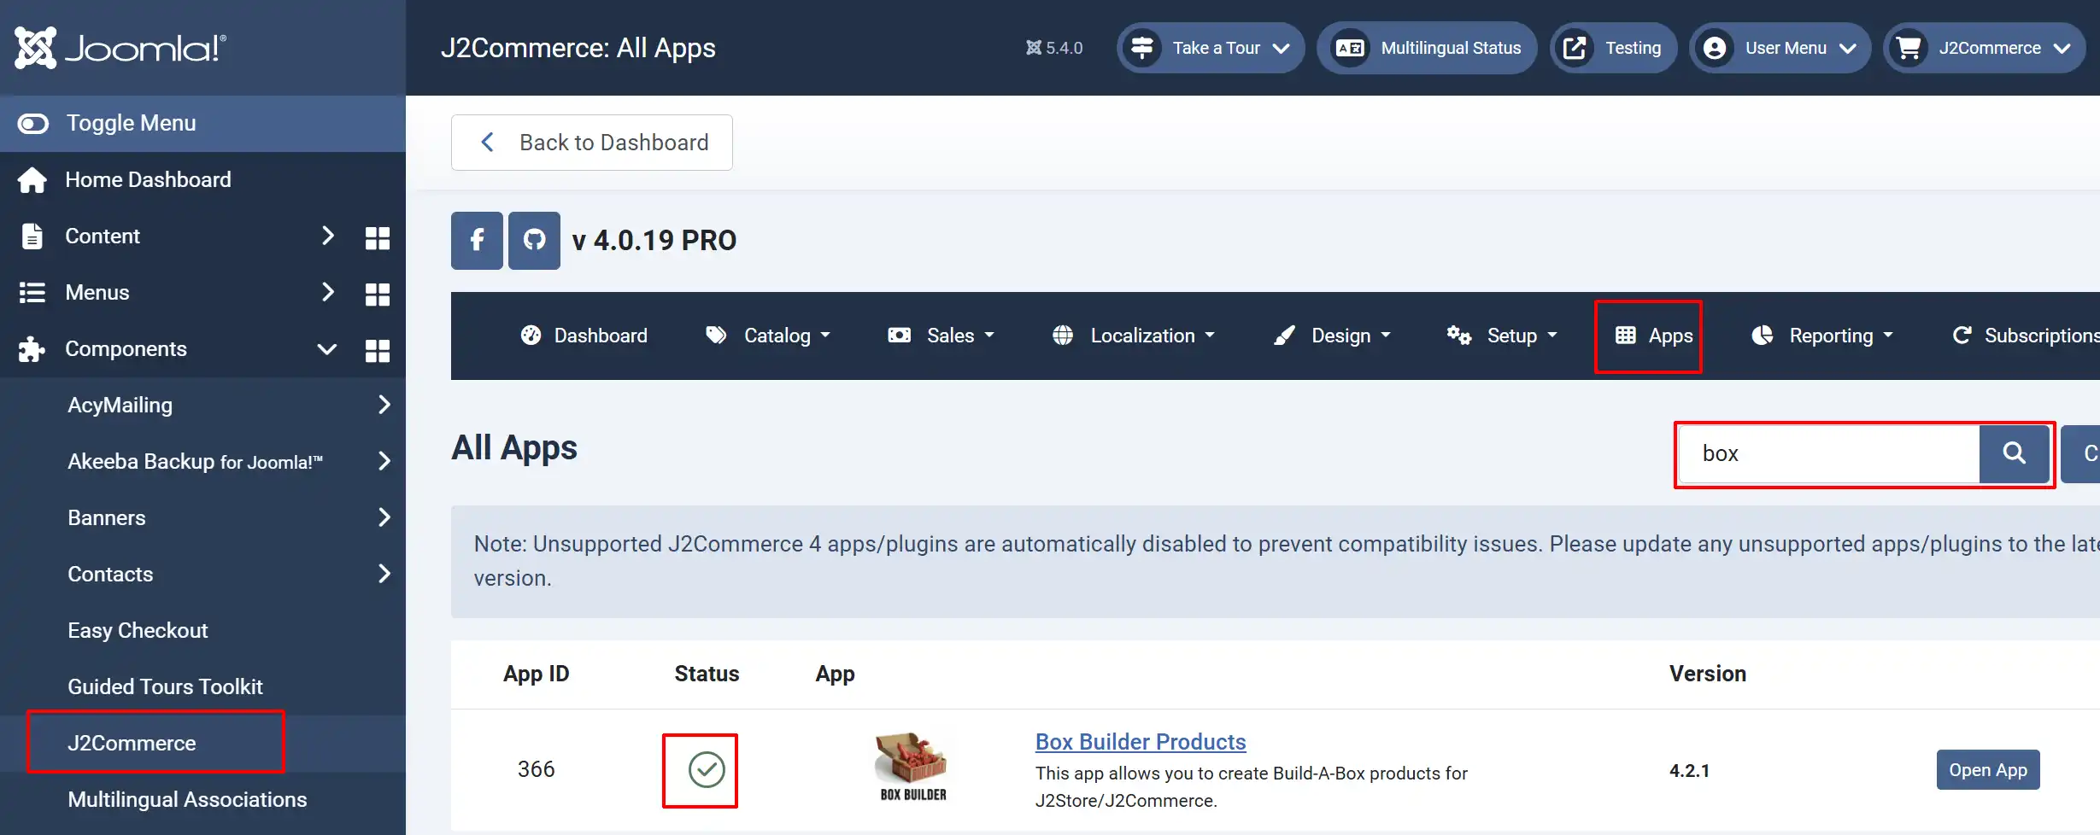Open Multilingual Associations component
The image size is (2100, 835).
pos(187,799)
